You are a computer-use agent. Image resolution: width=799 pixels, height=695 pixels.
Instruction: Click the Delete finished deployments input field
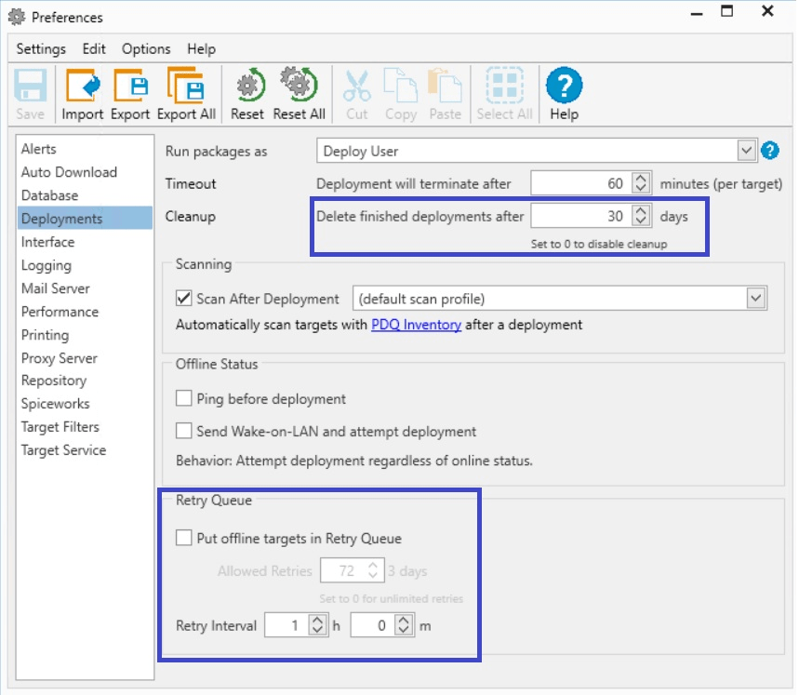click(x=577, y=216)
